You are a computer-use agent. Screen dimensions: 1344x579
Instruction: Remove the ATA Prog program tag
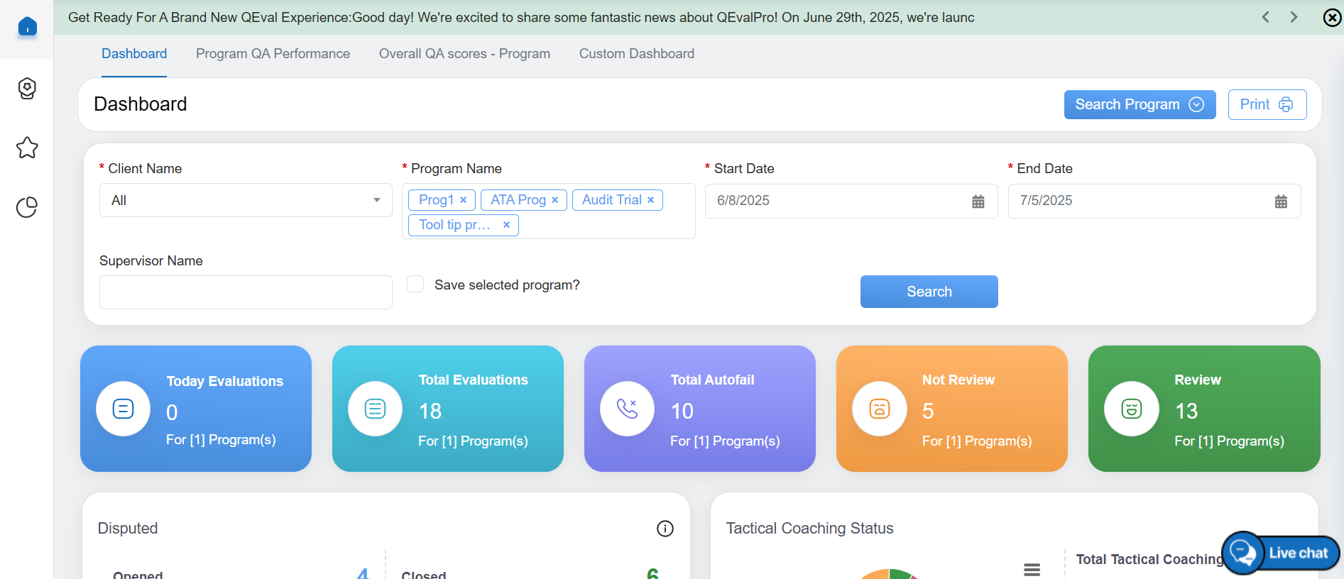[555, 200]
